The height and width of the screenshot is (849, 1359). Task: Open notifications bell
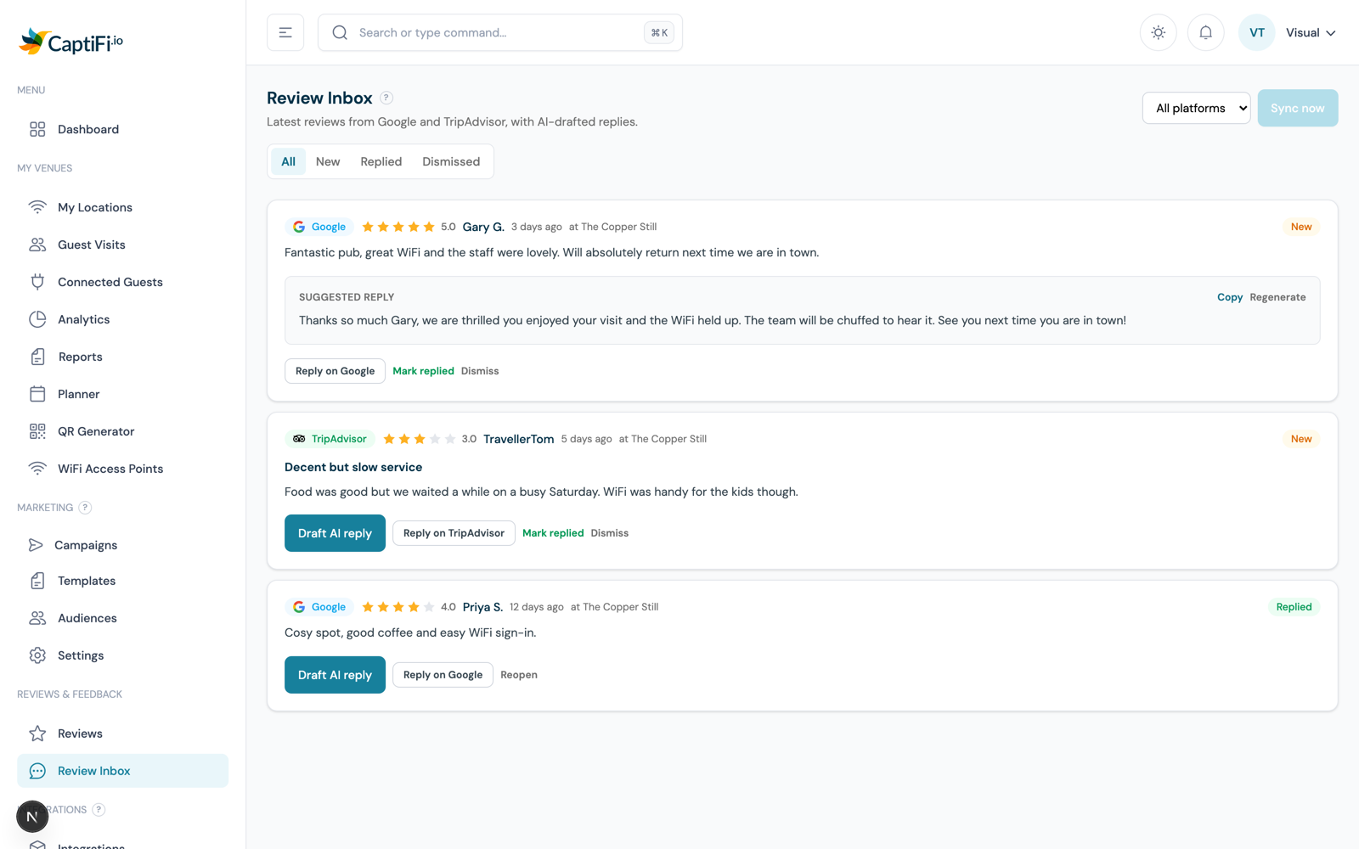point(1206,32)
